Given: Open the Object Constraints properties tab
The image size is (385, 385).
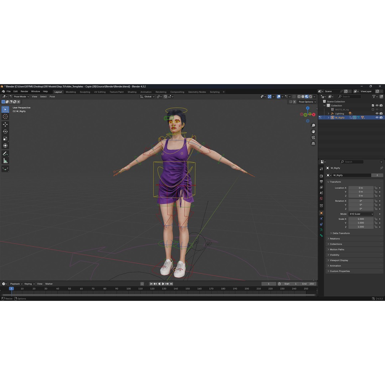Looking at the screenshot, I should [321, 224].
